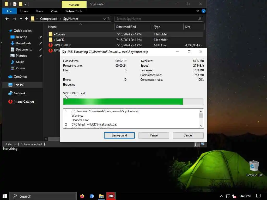The image size is (267, 200).
Task: Click the Background button in 7-Zip
Action: pos(119,135)
